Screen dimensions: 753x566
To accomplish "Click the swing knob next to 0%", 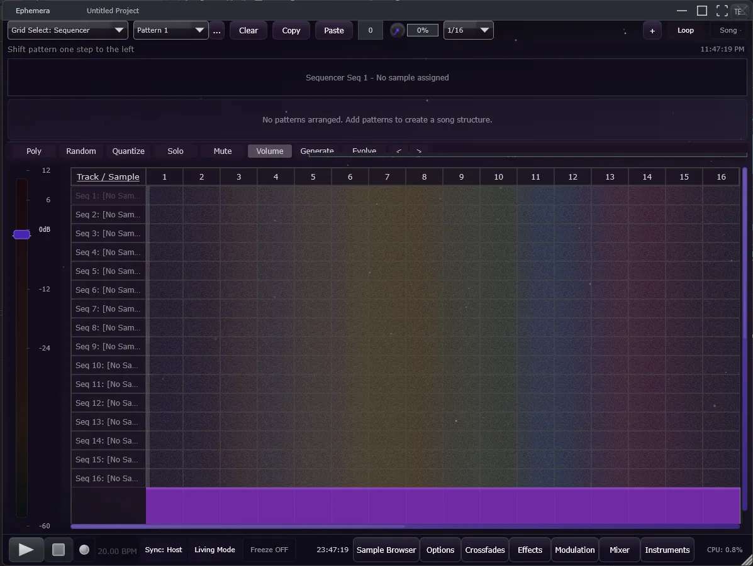I will tap(397, 30).
